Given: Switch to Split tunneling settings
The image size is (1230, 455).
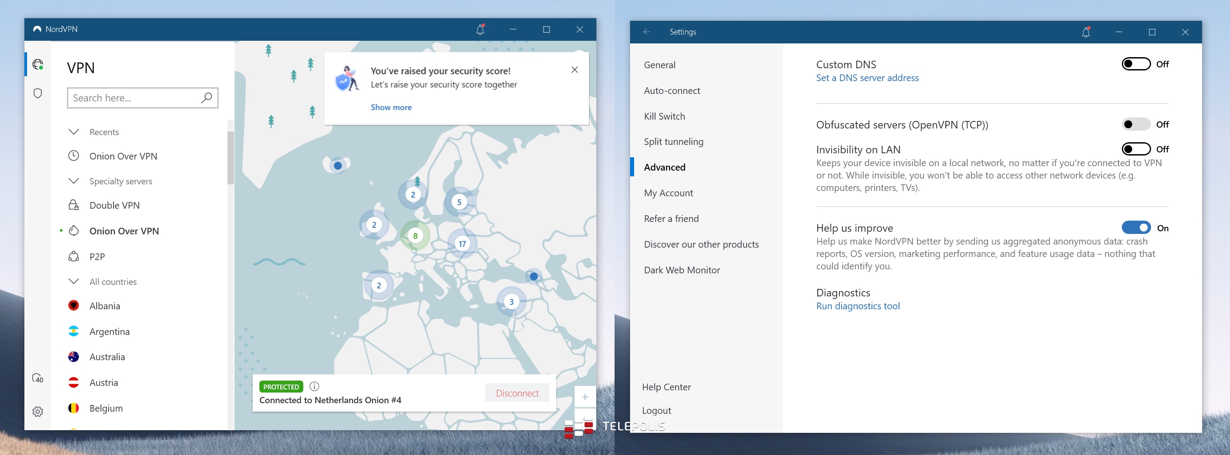Looking at the screenshot, I should [673, 142].
